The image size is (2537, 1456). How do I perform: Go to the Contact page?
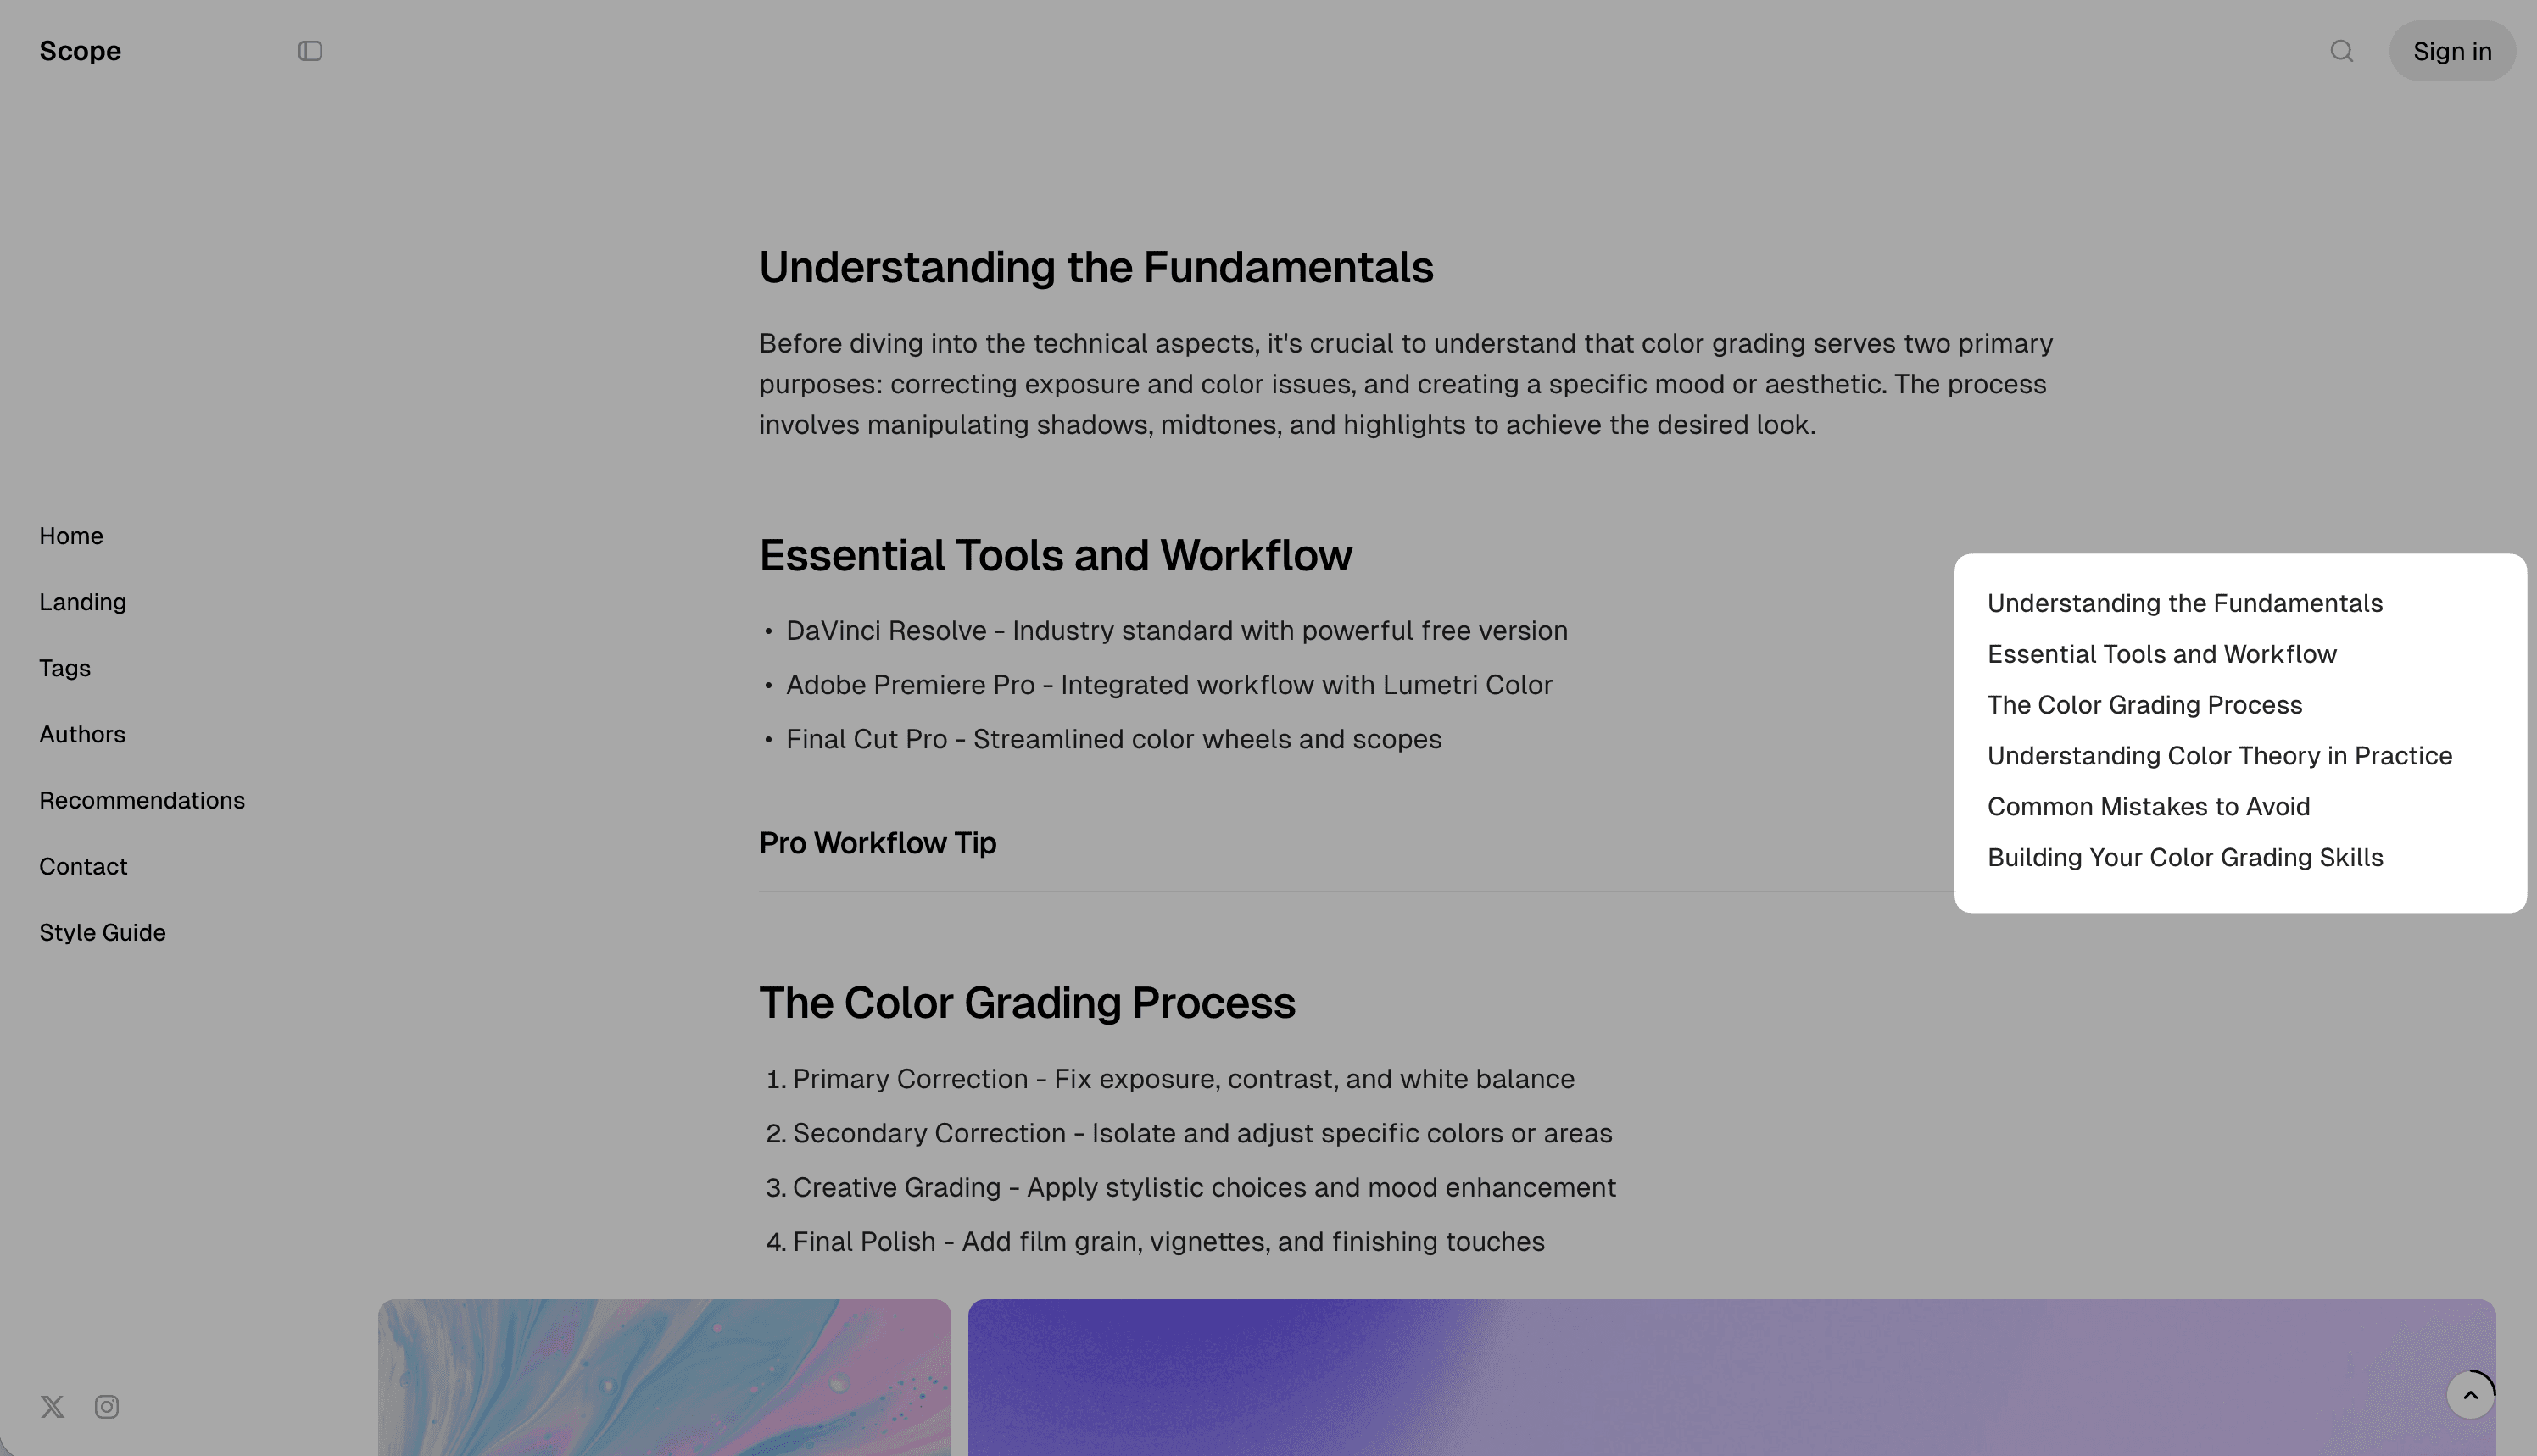tap(83, 866)
